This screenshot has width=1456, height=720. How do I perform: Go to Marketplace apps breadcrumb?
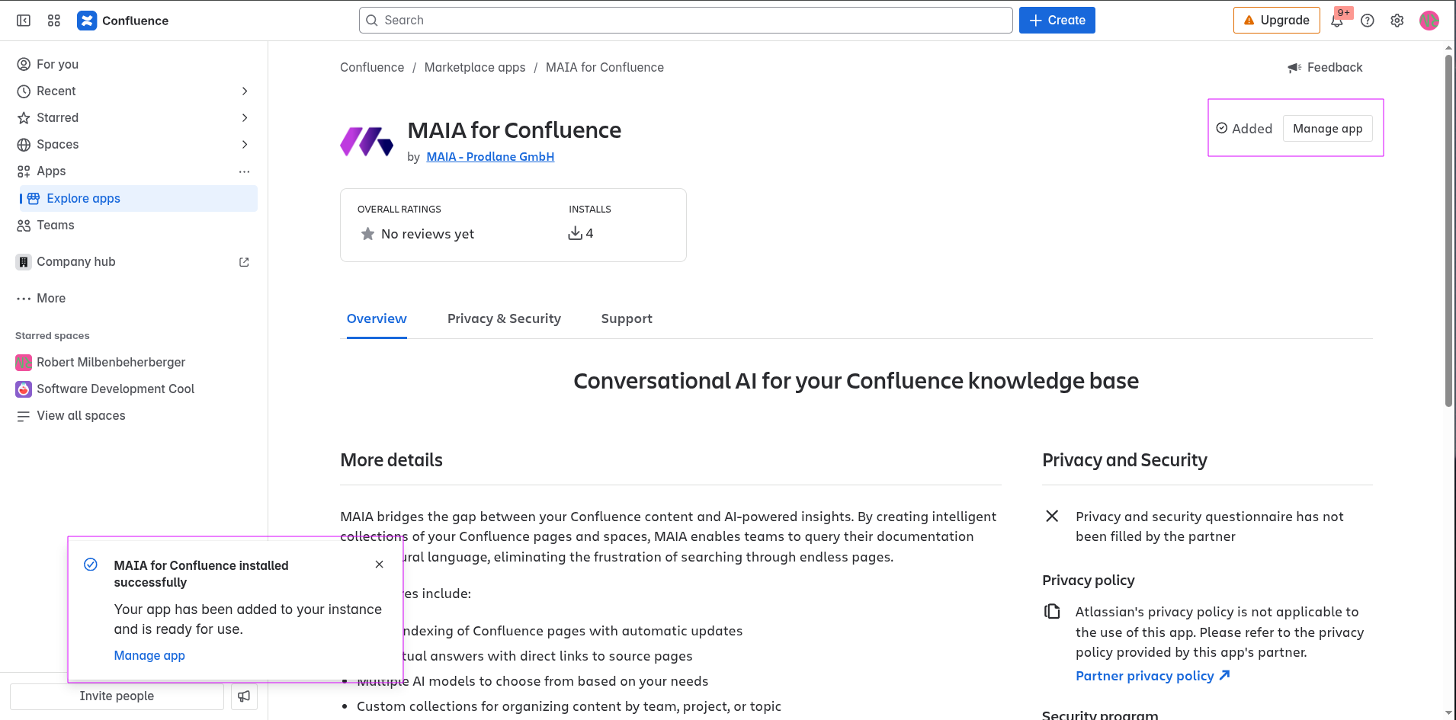click(475, 67)
